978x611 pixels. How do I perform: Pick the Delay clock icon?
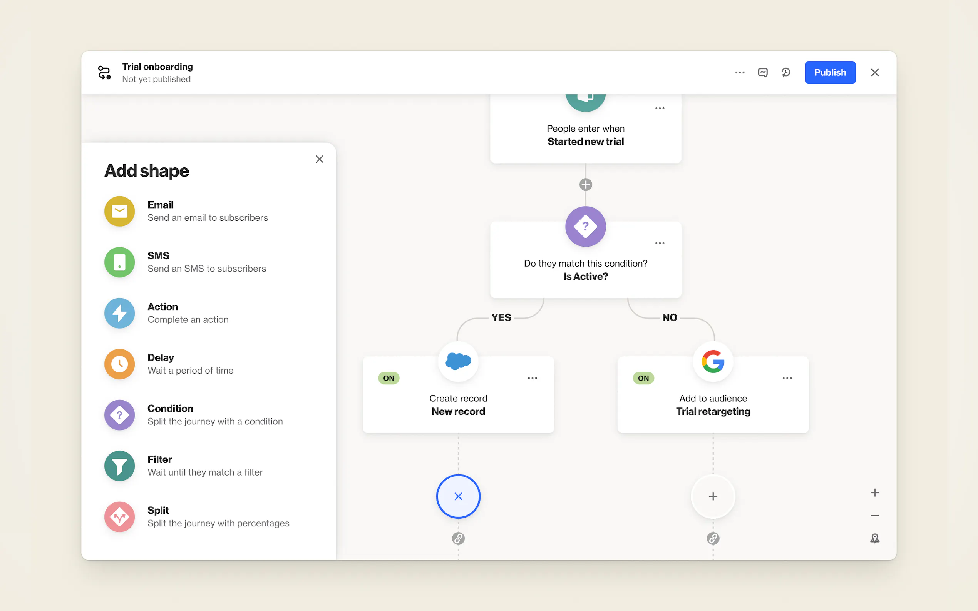(x=119, y=364)
